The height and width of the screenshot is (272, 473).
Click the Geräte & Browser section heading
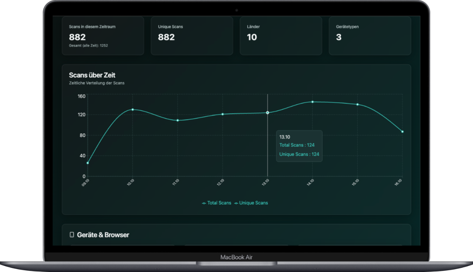[103, 235]
